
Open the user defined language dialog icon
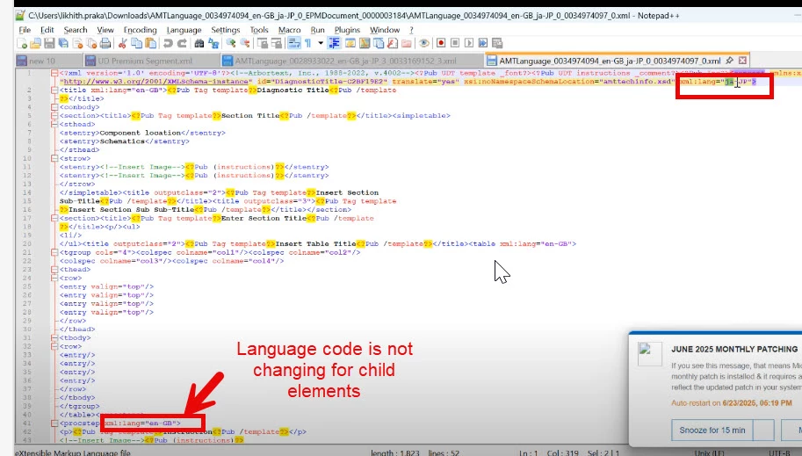[350, 43]
